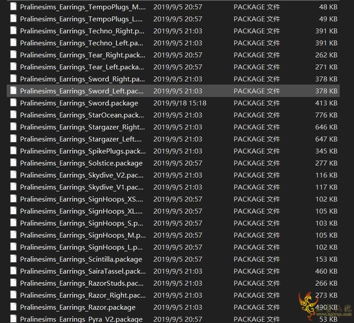Click the file icon of Pralinesims_Earrings_Techno_Left
Screen dimensions: 354x323
click(x=13, y=43)
